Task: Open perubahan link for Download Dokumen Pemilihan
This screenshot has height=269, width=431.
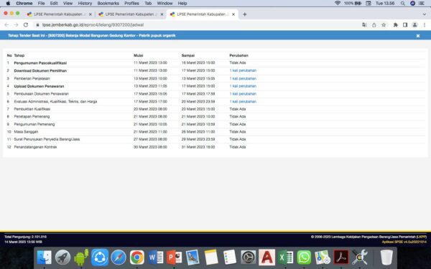Action: (x=243, y=70)
